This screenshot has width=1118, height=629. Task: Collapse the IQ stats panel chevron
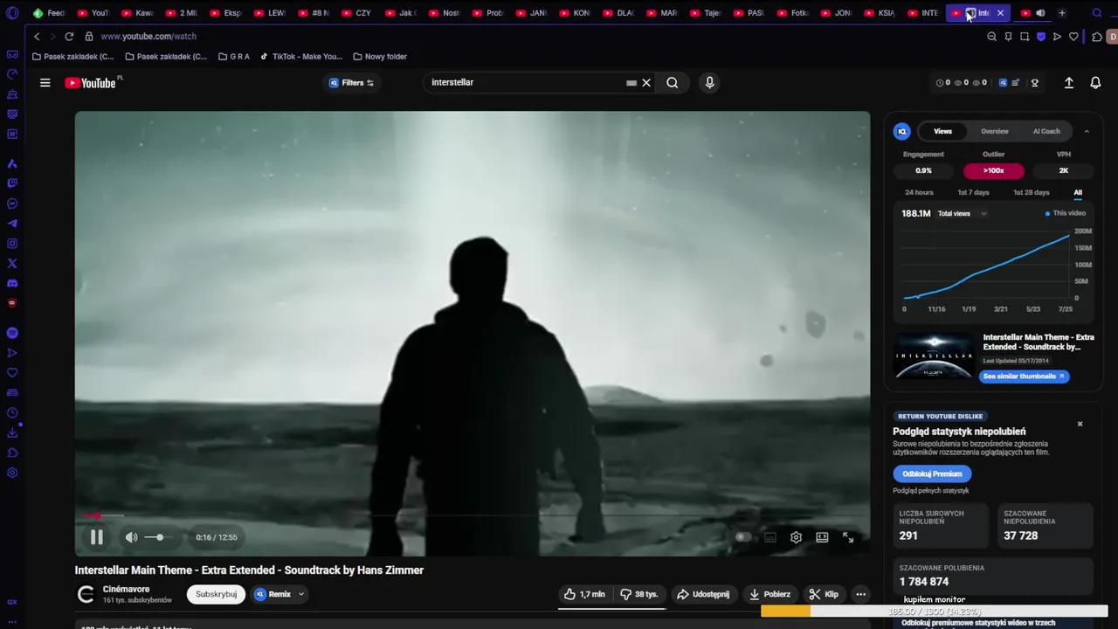point(1087,132)
